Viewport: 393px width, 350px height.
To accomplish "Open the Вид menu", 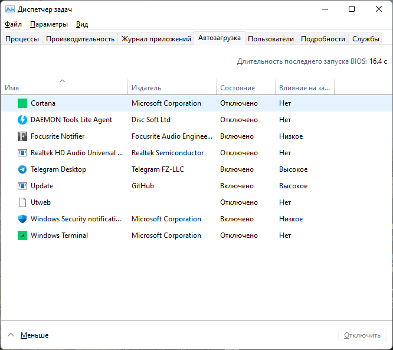I will (x=82, y=24).
